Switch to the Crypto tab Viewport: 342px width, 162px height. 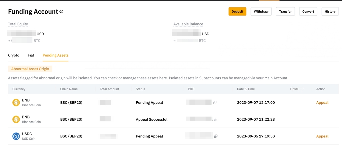tap(14, 55)
